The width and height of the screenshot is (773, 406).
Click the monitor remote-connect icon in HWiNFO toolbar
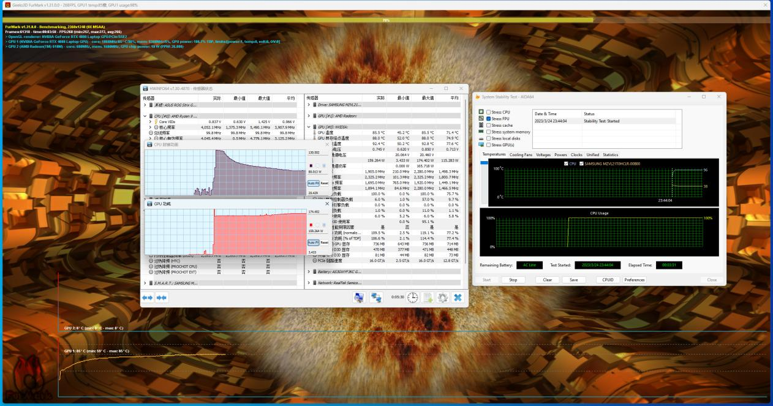360,298
